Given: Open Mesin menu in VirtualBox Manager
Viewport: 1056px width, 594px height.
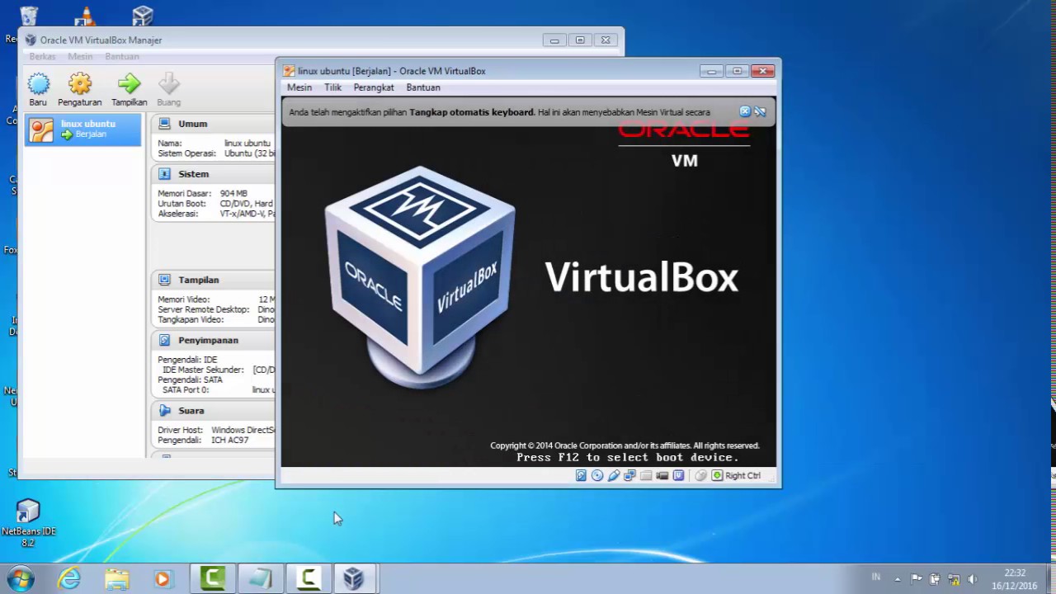Looking at the screenshot, I should pos(80,57).
